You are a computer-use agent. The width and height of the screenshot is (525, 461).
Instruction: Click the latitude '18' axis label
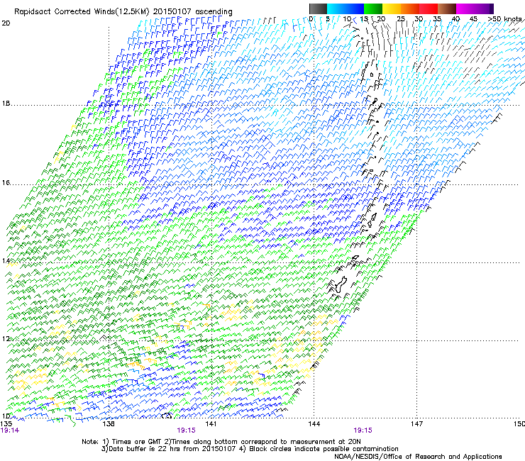coord(6,104)
